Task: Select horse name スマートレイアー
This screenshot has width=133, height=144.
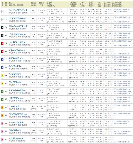Action: click(17, 90)
